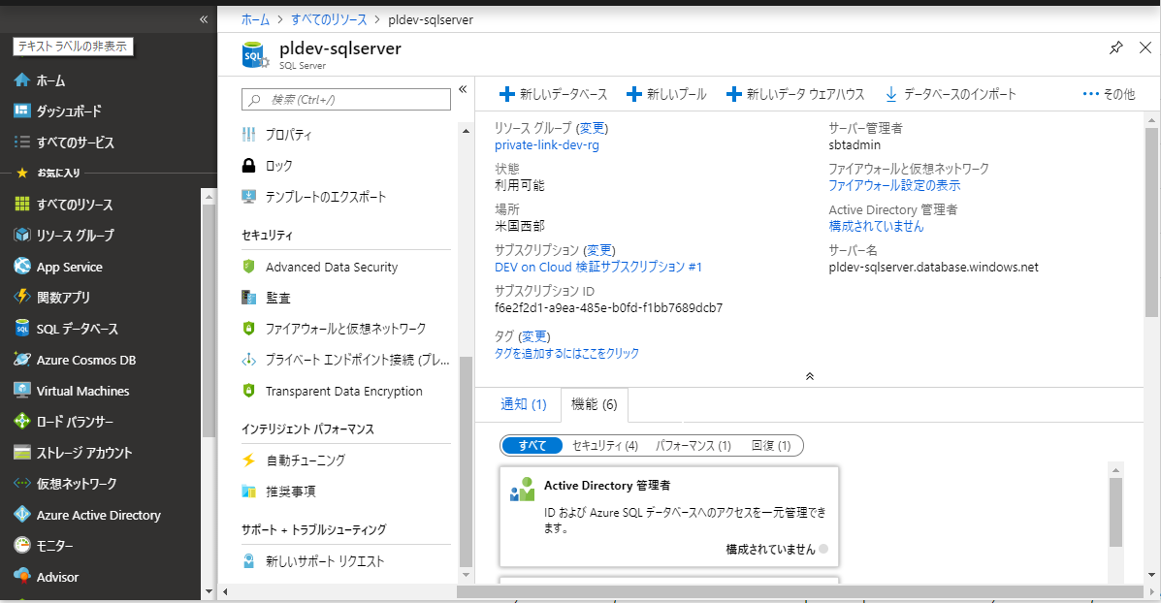Open the Active Directory 管理者 feature card
This screenshot has height=603, width=1161.
[x=669, y=516]
